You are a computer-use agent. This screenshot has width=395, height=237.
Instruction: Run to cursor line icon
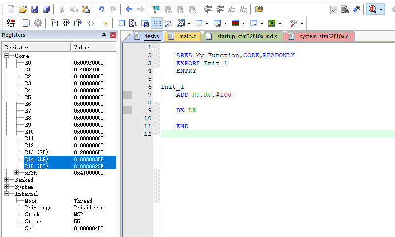click(90, 23)
